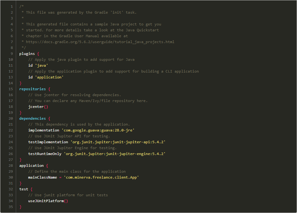This screenshot has height=213, width=297.
Task: Place cursor on 'plugins' keyword
Action: 27,54
